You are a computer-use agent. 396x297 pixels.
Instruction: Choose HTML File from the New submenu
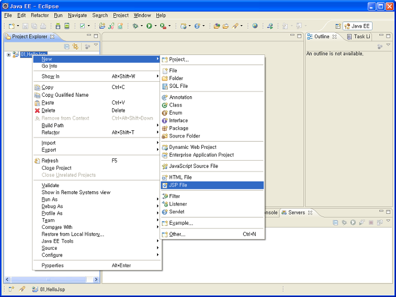click(x=213, y=177)
